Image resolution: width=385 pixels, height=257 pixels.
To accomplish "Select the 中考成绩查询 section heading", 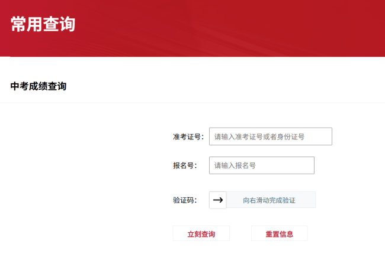I will (38, 86).
